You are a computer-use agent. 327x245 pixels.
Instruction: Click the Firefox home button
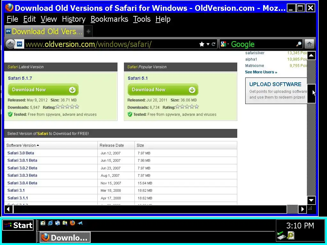(309, 44)
